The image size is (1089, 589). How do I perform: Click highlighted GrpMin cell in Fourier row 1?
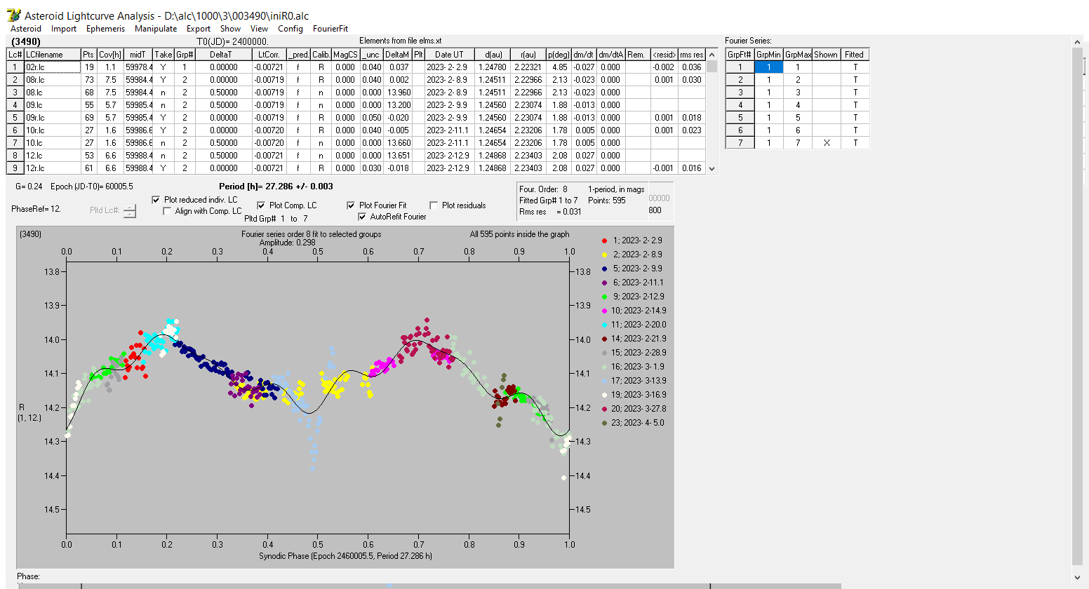[768, 67]
